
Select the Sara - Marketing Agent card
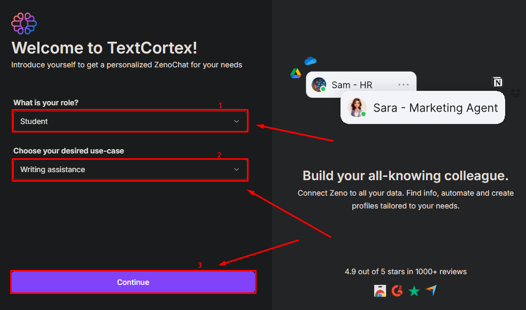(435, 108)
